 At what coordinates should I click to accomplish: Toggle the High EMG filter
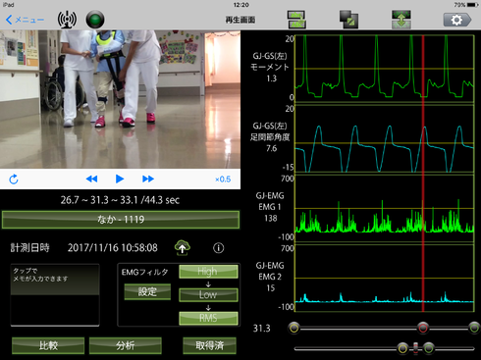tap(208, 272)
